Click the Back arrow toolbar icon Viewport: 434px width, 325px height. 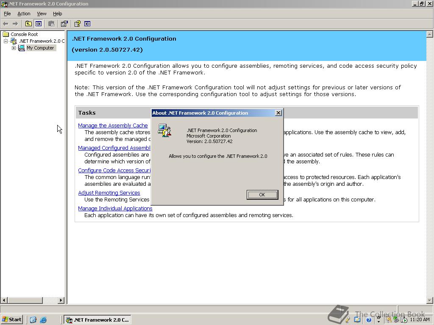(x=6, y=24)
